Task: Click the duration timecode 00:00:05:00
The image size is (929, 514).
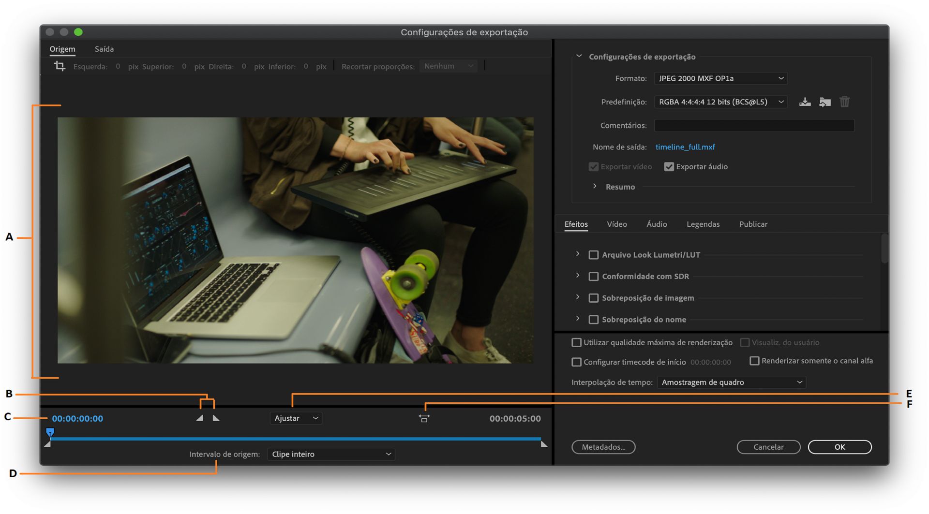Action: pyautogui.click(x=515, y=419)
